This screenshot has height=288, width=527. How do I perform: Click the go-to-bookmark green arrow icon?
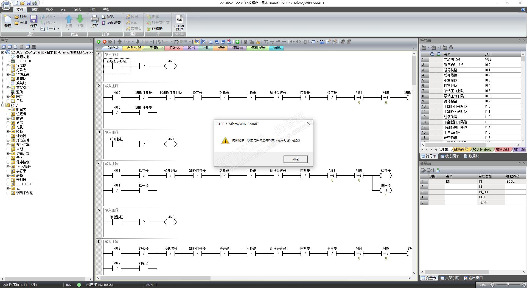click(x=237, y=42)
